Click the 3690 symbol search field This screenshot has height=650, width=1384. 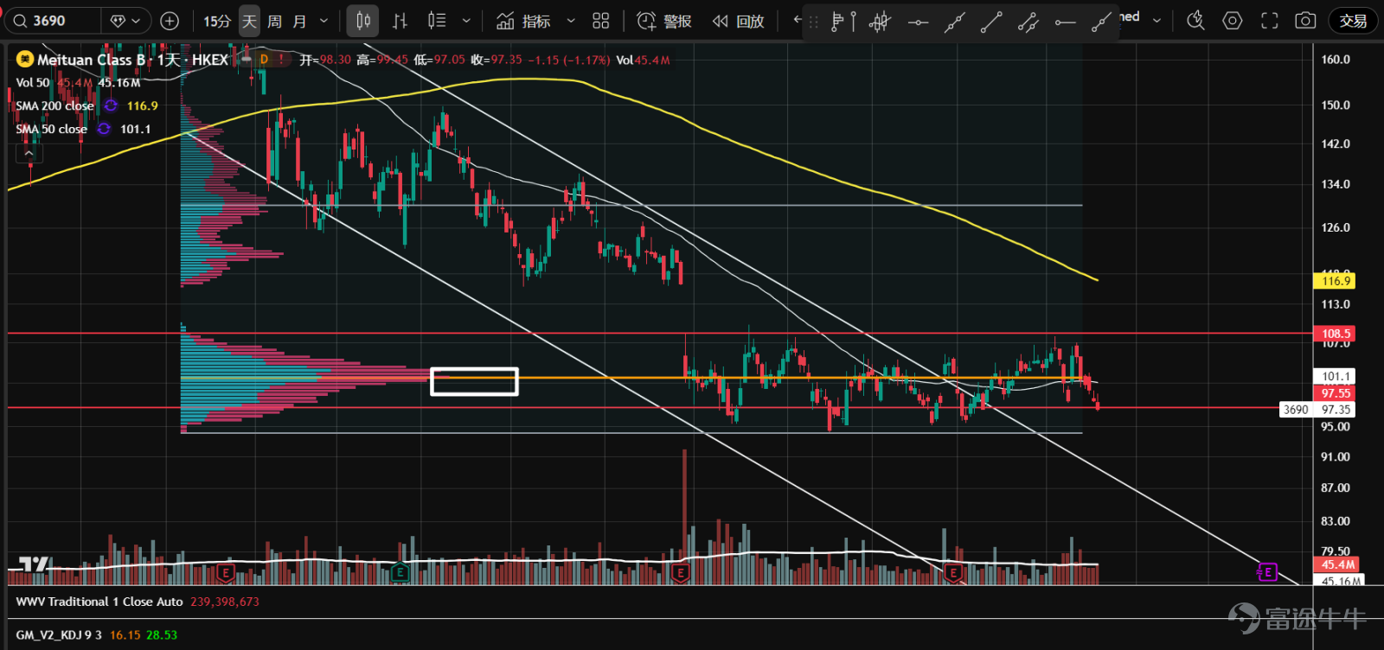tap(54, 21)
